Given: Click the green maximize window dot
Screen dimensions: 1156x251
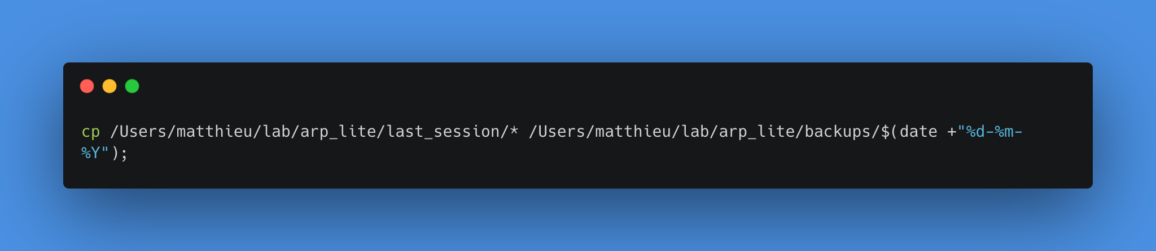Looking at the screenshot, I should tap(132, 86).
